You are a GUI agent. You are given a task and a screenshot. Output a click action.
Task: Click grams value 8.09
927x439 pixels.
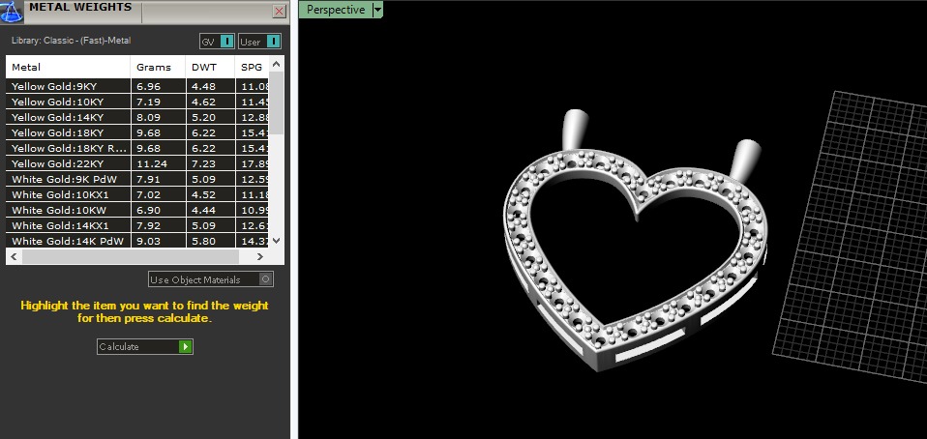148,117
